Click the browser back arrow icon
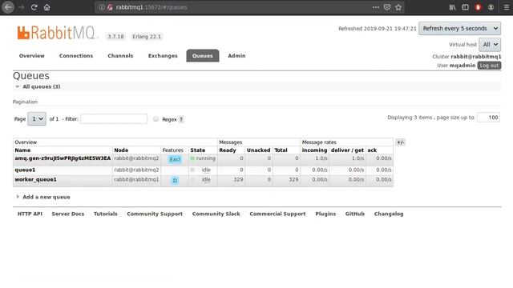513x288 pixels. [8, 7]
